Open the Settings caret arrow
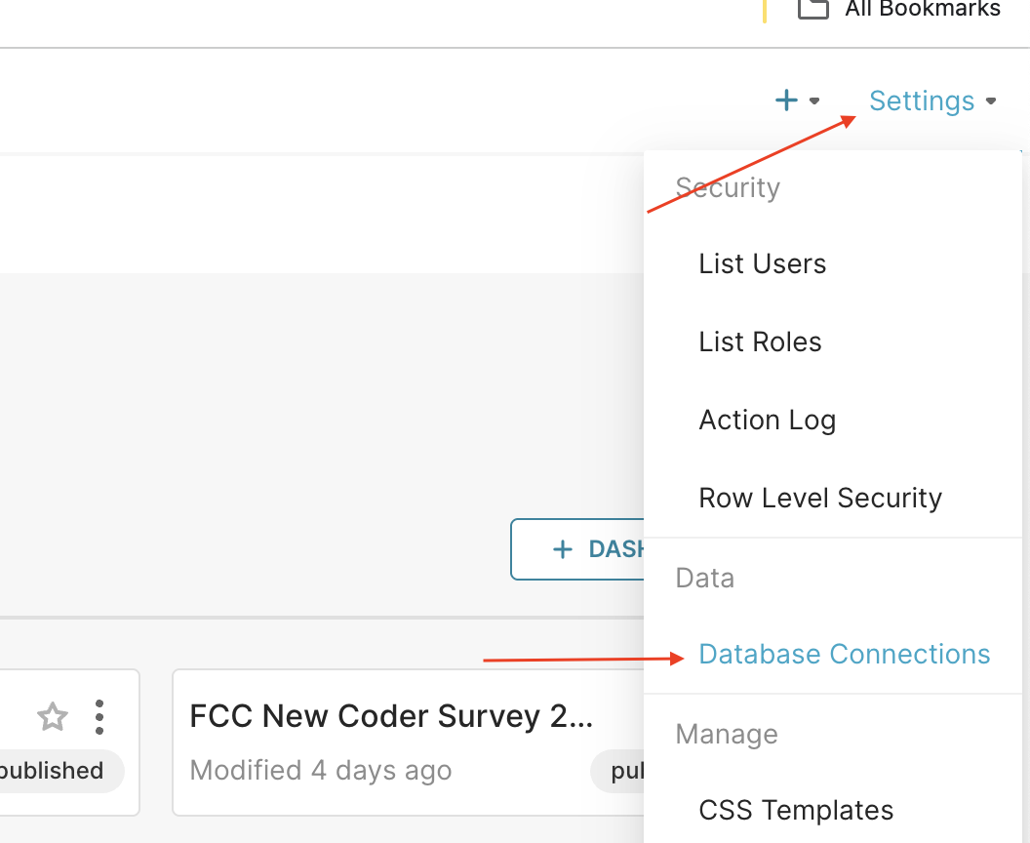1030x843 pixels. pyautogui.click(x=993, y=101)
